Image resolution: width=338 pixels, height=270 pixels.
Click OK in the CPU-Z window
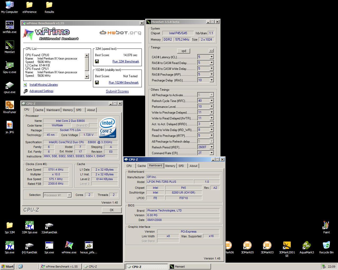coord(112,210)
